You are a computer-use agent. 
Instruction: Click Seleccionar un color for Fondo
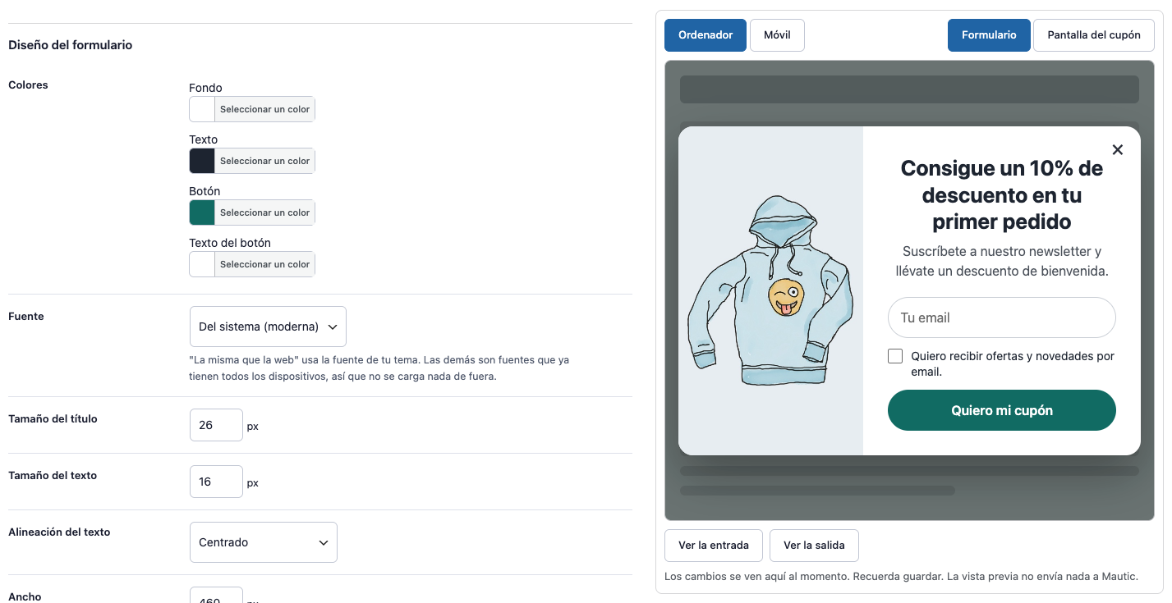click(264, 109)
